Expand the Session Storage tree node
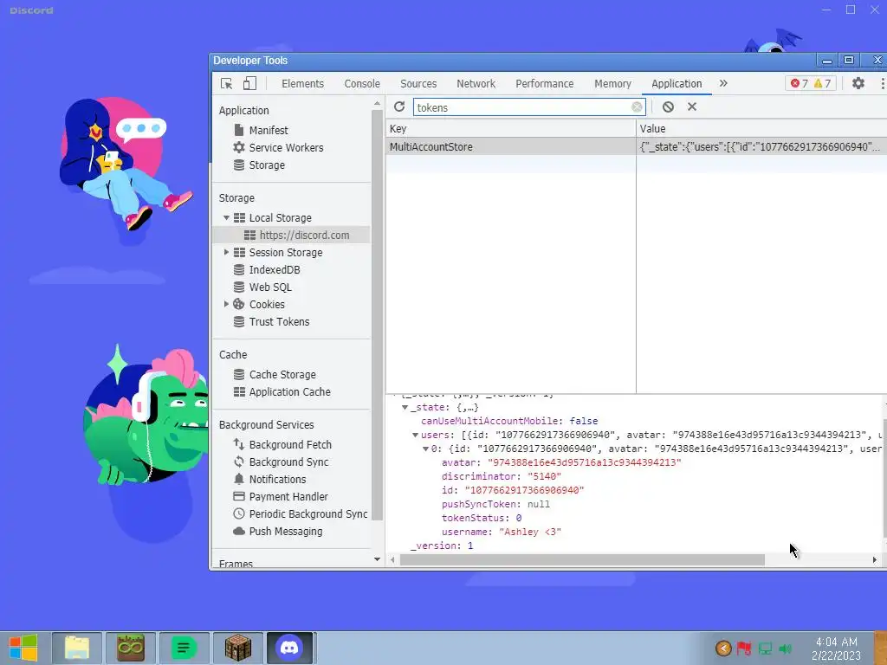Screen dimensions: 887x665 (226, 252)
